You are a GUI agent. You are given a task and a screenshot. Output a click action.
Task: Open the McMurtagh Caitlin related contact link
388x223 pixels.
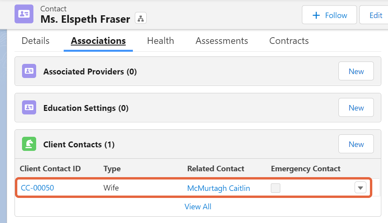(x=219, y=188)
